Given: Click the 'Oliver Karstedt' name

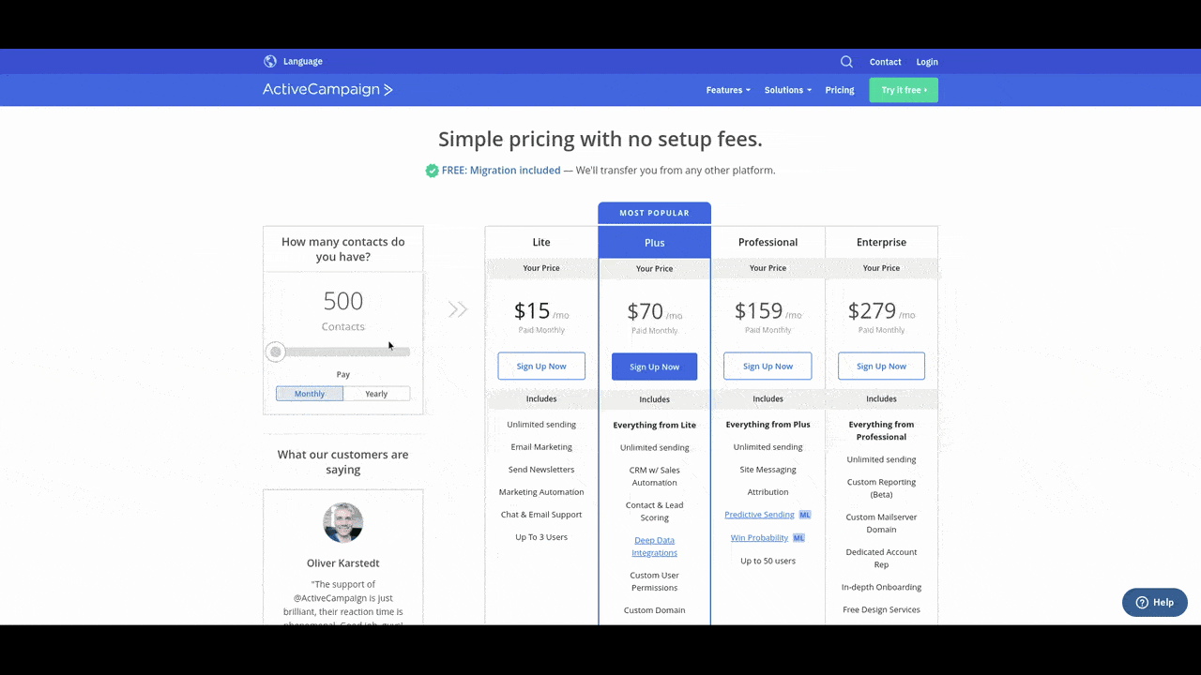Looking at the screenshot, I should tap(343, 563).
